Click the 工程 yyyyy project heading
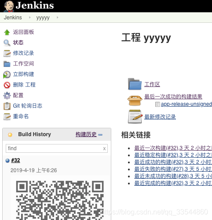 pyautogui.click(x=146, y=38)
